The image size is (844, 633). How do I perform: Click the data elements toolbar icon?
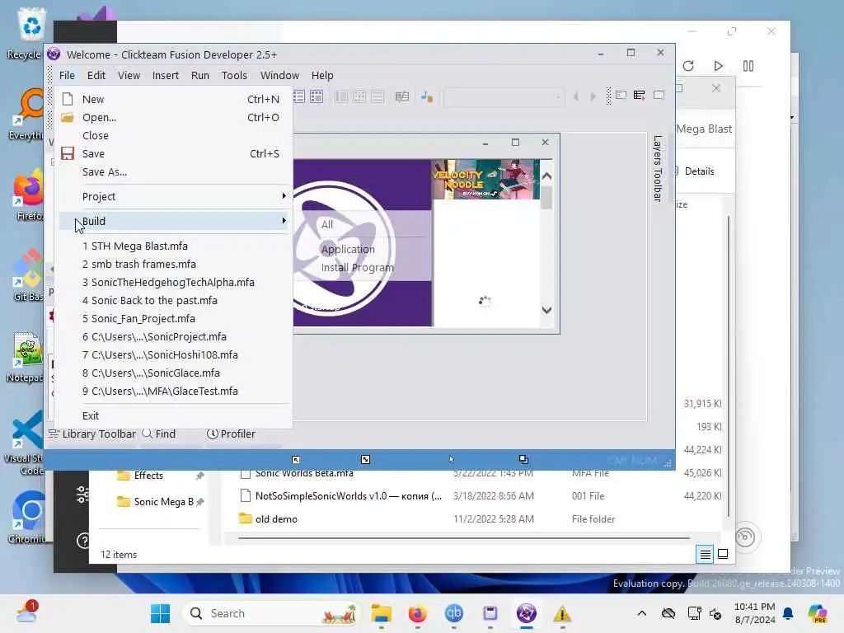[x=402, y=96]
